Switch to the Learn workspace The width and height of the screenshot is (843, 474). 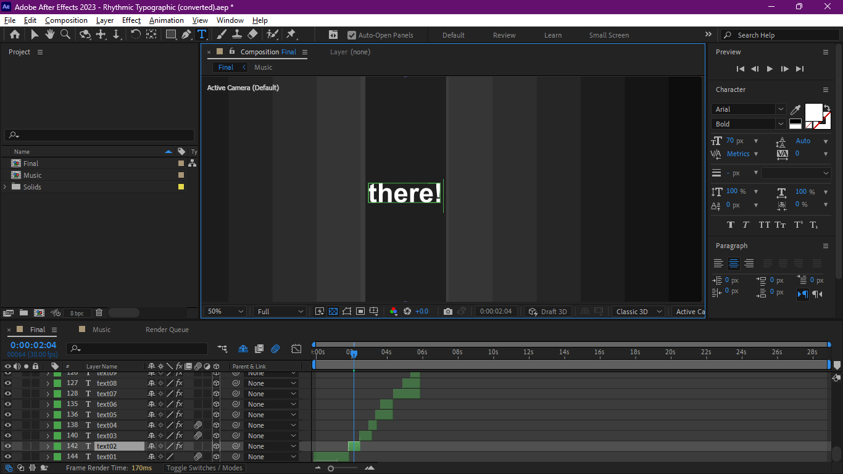(553, 35)
